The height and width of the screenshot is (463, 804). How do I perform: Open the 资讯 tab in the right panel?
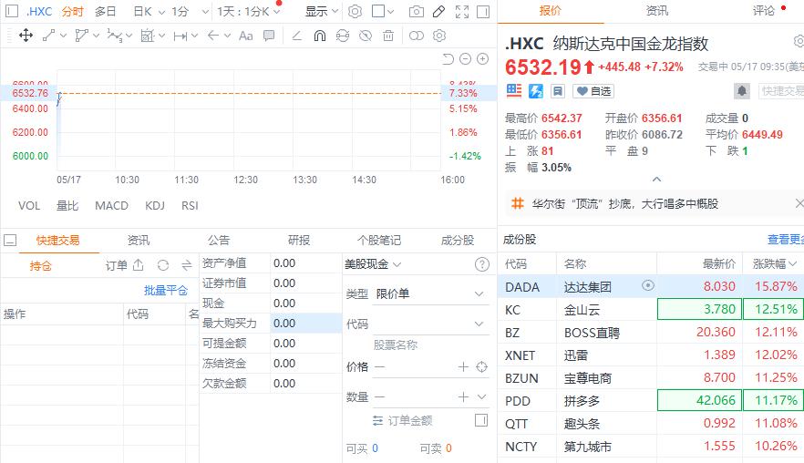coord(657,11)
